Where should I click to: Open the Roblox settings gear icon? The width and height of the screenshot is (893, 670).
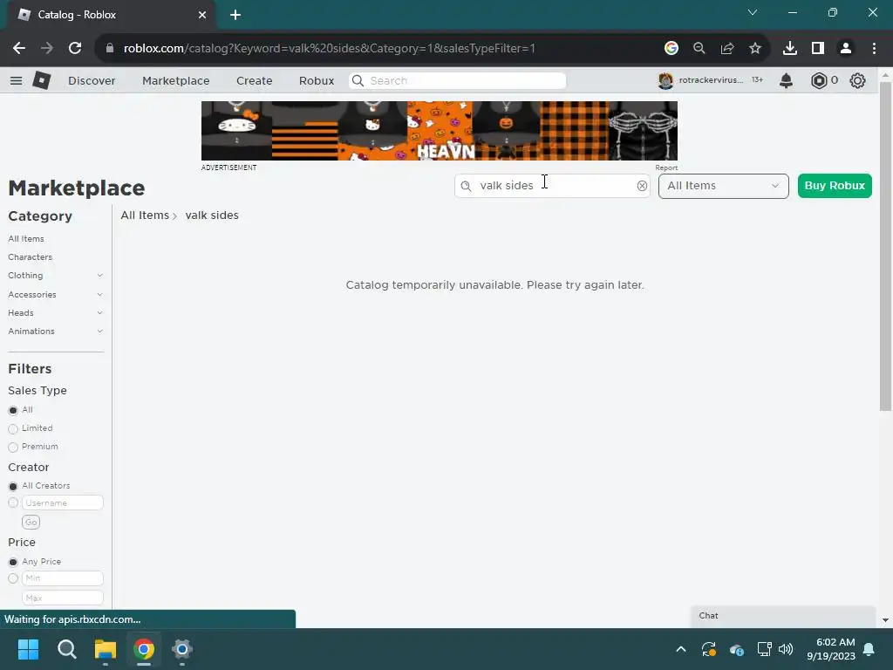pyautogui.click(x=857, y=80)
